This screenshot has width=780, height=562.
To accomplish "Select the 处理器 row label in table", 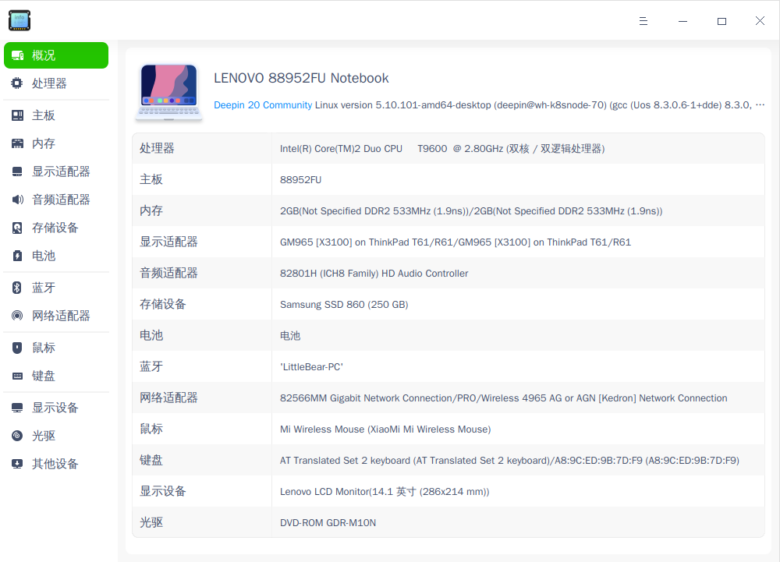I will pyautogui.click(x=157, y=148).
